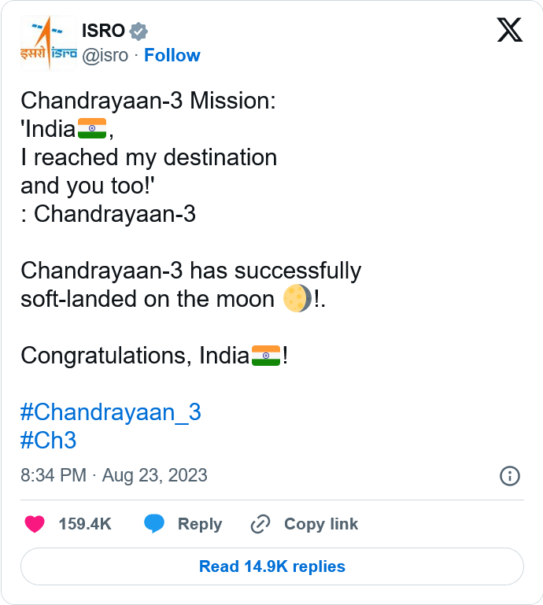Click the Reply label
Viewport: 543px width, 605px height.
(x=200, y=524)
